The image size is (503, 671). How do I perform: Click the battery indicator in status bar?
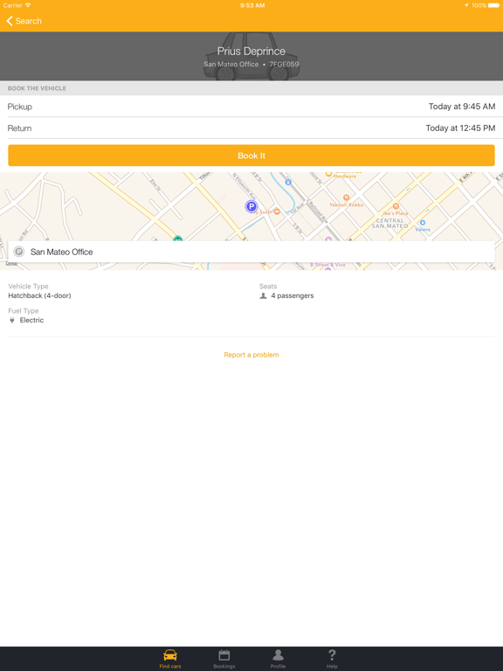493,5
